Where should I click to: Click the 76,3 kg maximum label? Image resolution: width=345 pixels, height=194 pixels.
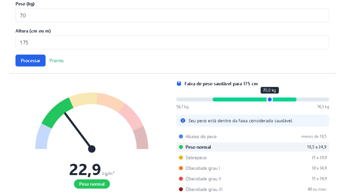[323, 107]
